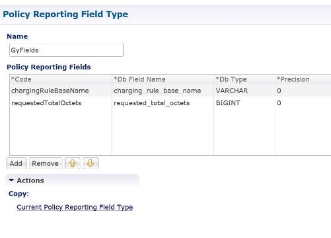Click the Db Field Name column header
The width and height of the screenshot is (331, 238).
click(163, 79)
